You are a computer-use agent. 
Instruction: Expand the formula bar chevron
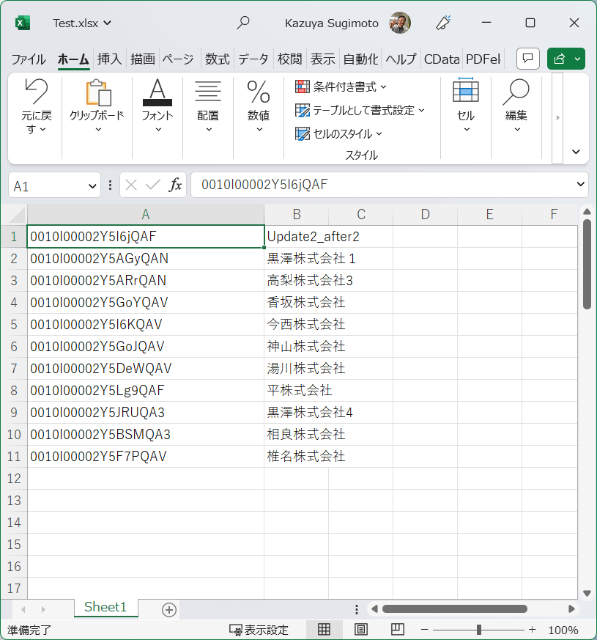click(581, 184)
